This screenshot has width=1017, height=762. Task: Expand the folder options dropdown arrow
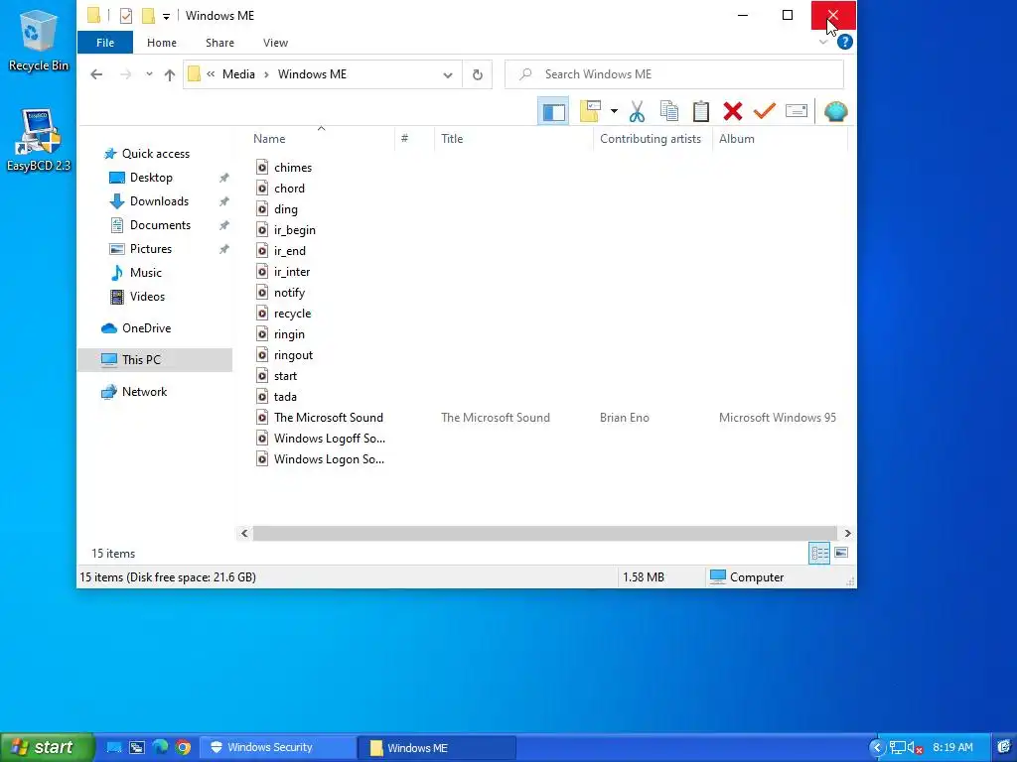coord(614,111)
